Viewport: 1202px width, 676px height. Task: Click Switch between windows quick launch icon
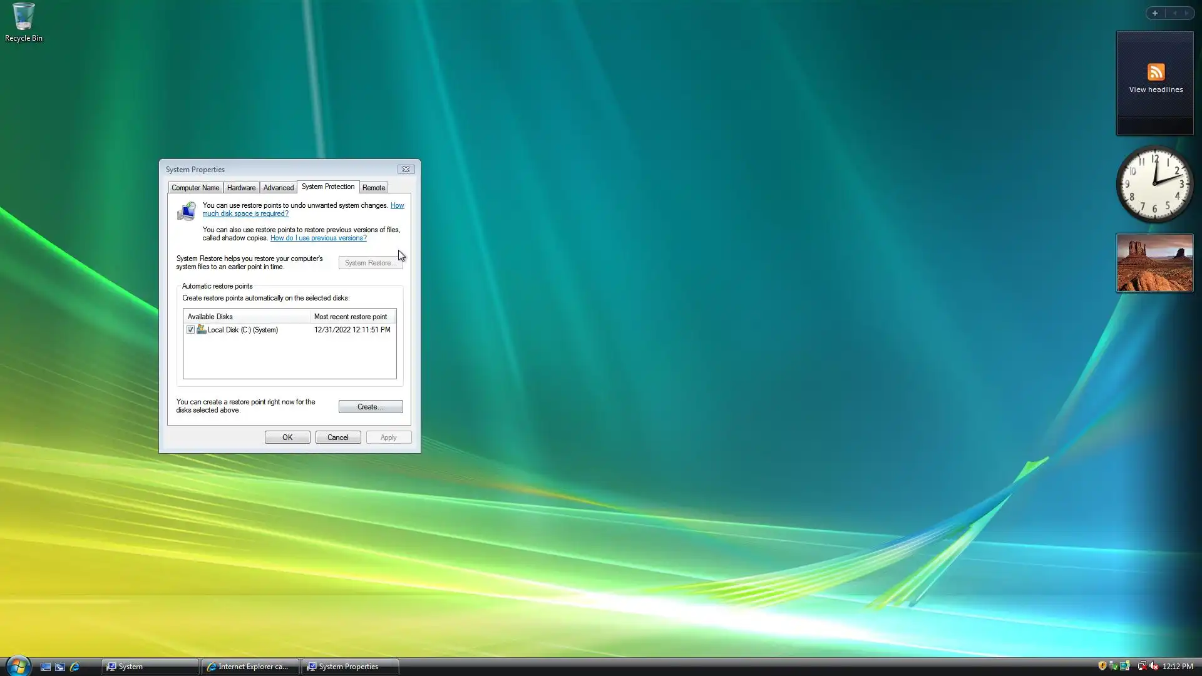click(60, 667)
